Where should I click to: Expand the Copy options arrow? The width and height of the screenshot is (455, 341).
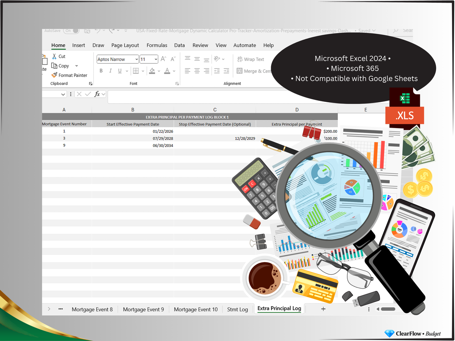pos(76,66)
